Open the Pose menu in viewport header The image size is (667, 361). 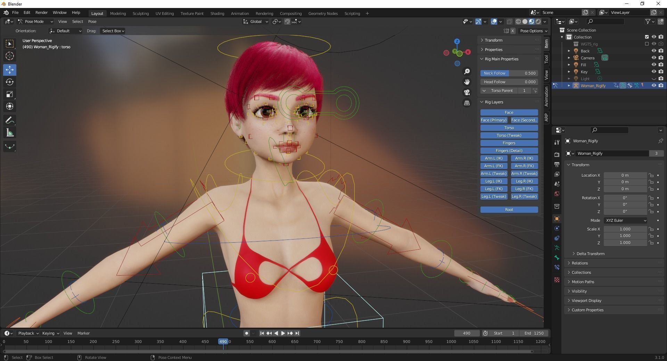(92, 22)
